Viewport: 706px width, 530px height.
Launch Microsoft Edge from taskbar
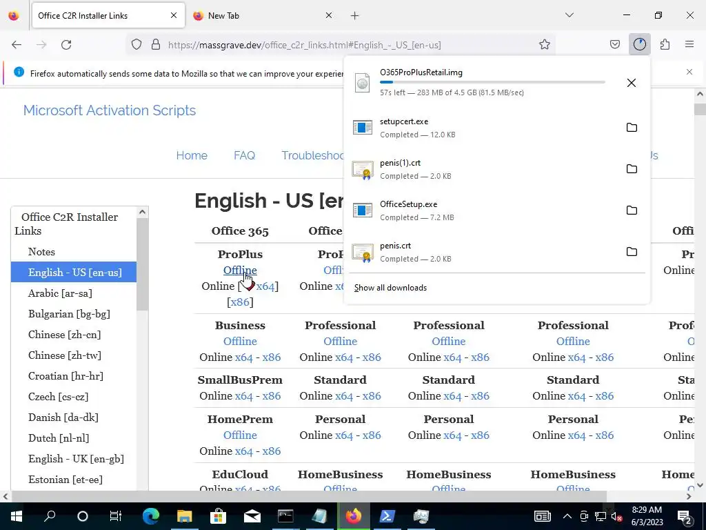tap(151, 516)
